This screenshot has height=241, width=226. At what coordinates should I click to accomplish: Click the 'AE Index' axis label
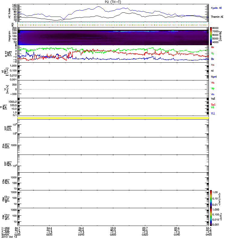[10, 13]
